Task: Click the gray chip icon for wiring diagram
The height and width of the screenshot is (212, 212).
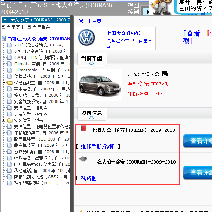Action: click(83, 159)
